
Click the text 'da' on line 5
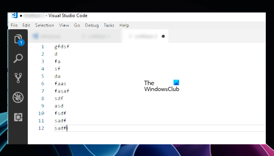click(x=58, y=76)
